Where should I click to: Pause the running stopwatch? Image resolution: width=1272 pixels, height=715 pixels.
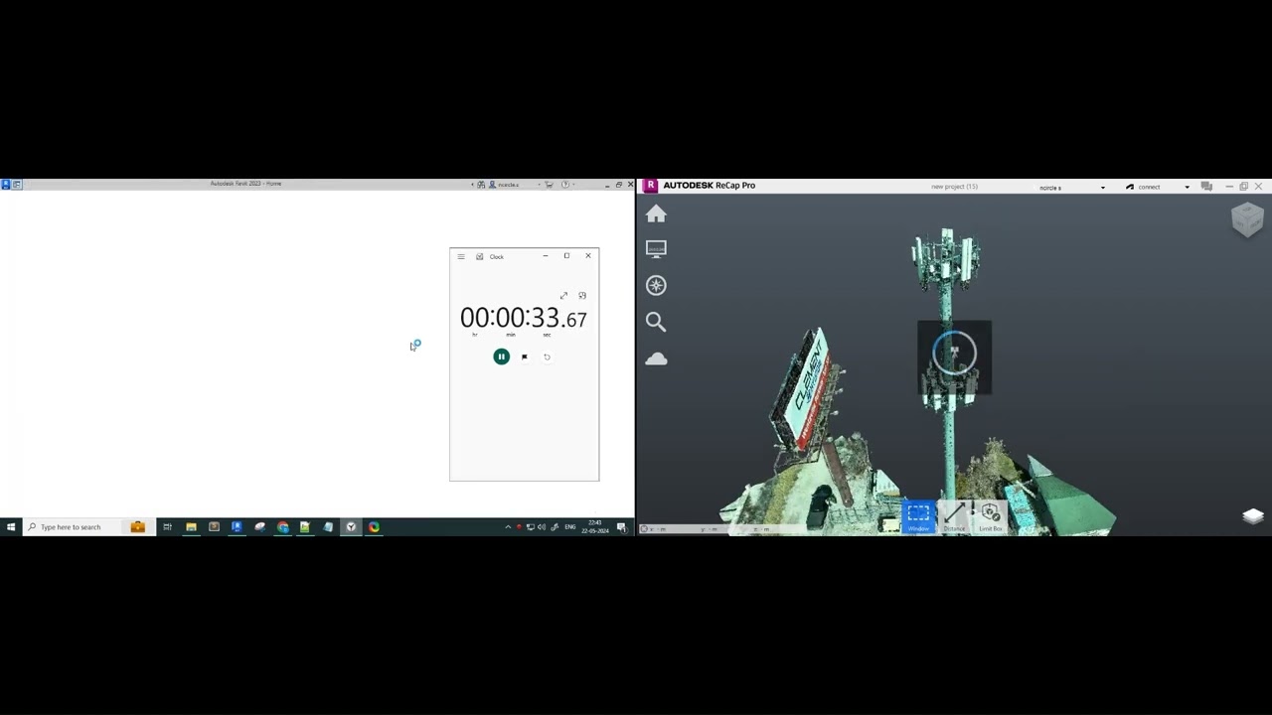[501, 357]
